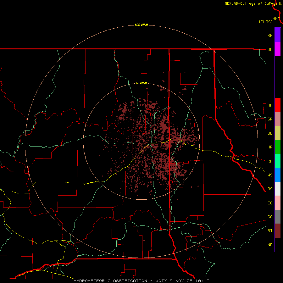Image resolution: width=283 pixels, height=283 pixels.
Task: Select the blue WS legend swatch
Action: (278, 175)
